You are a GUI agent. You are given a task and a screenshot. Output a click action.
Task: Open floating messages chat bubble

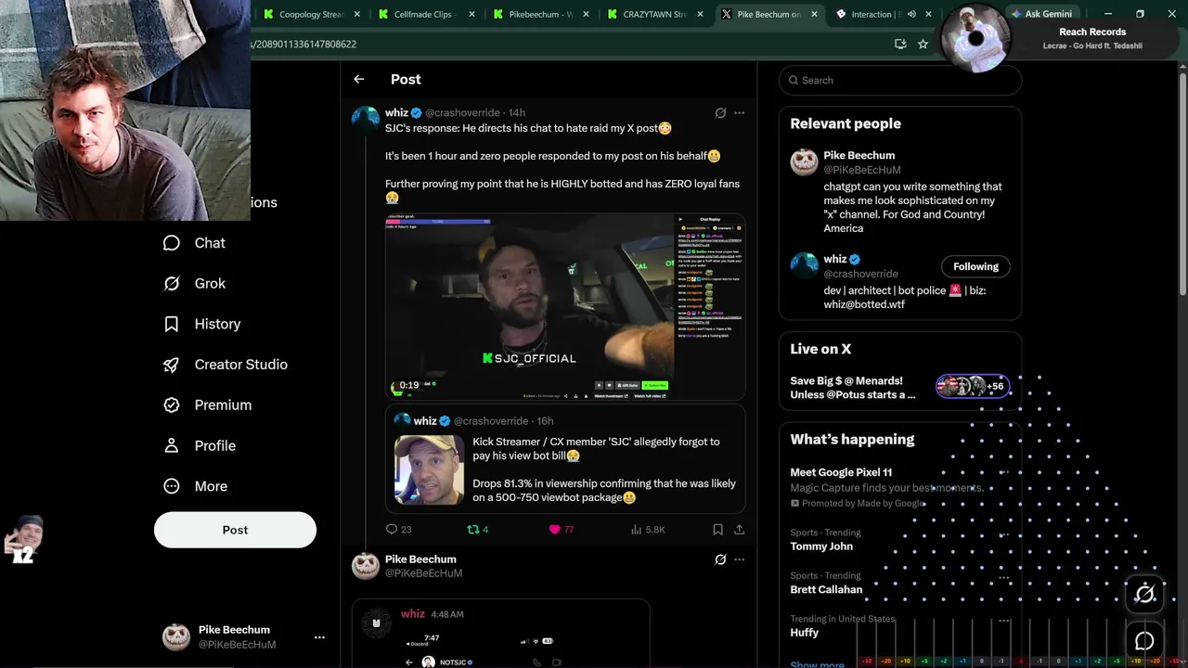point(1144,641)
